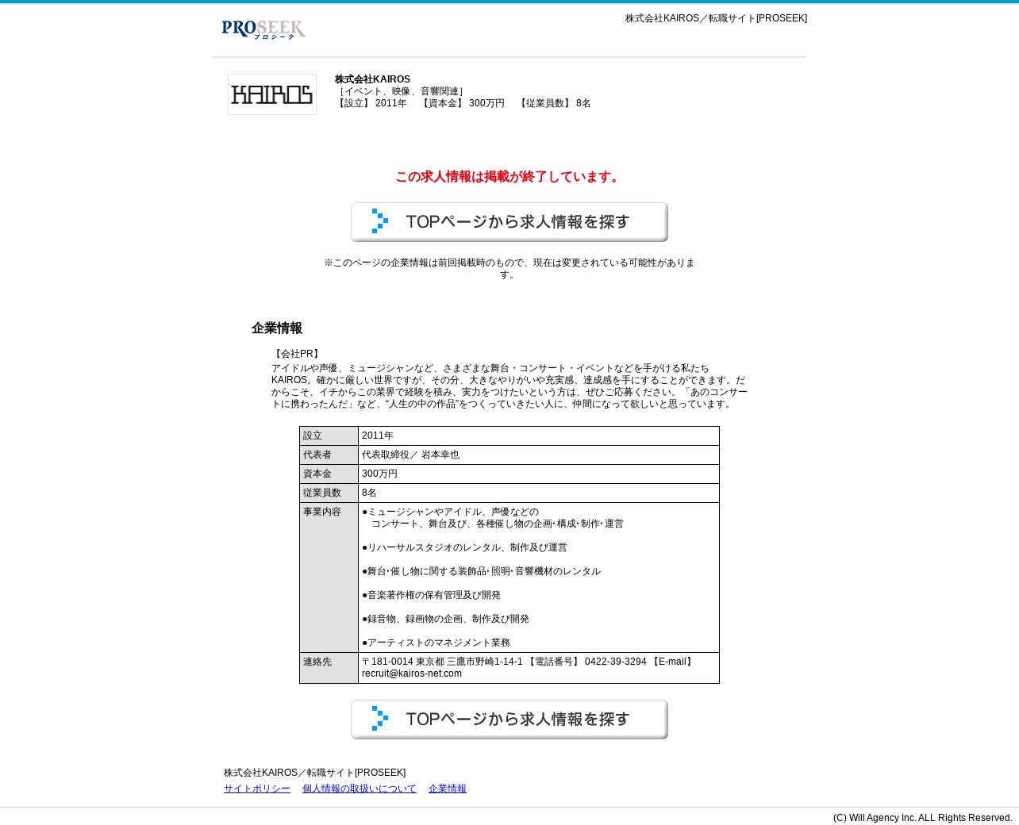Click the 舞台･催し物に関する装飾品 rental line
Image resolution: width=1019 pixels, height=825 pixels.
(x=482, y=571)
